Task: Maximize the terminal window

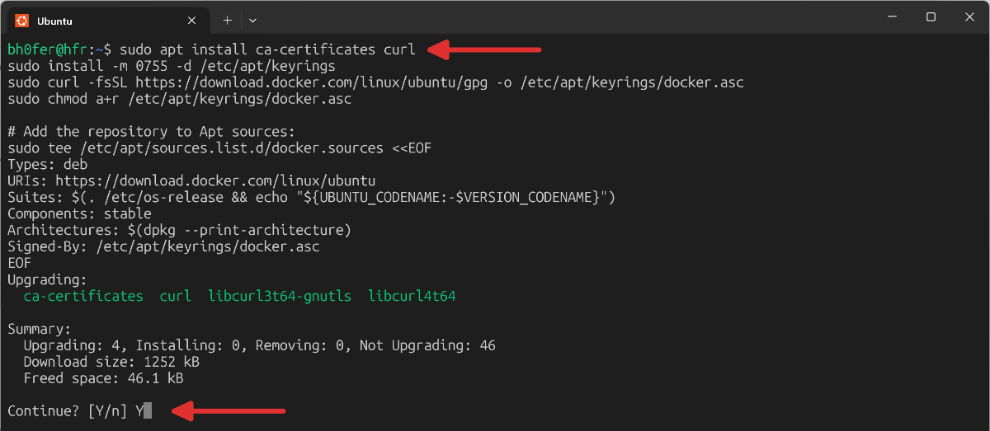Action: point(931,16)
